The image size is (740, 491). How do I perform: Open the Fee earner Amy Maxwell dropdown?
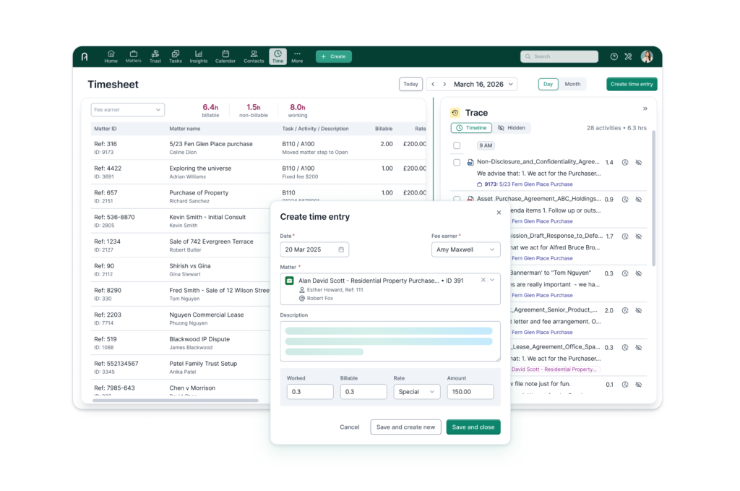click(466, 249)
